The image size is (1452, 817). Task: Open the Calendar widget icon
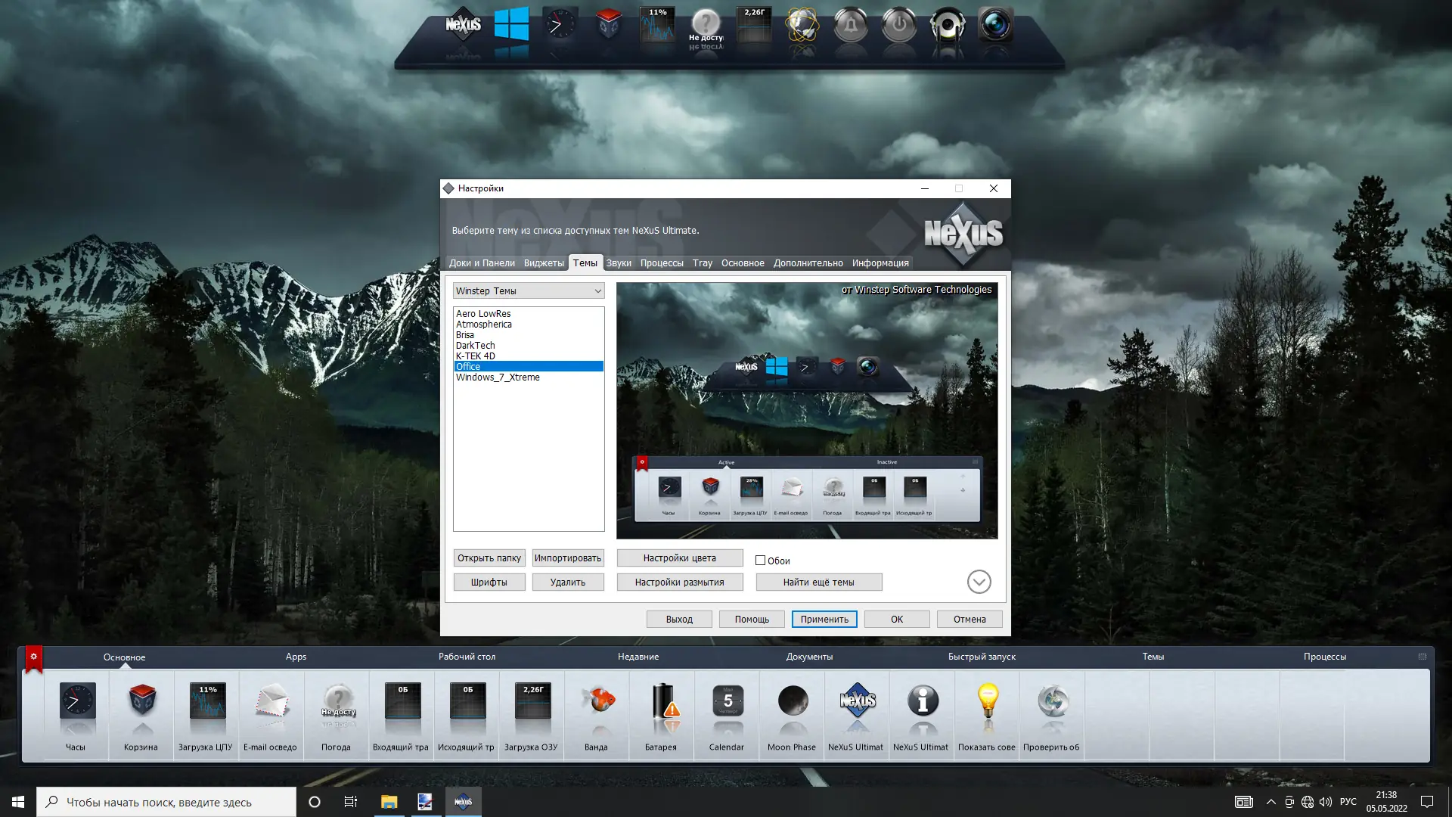727,702
